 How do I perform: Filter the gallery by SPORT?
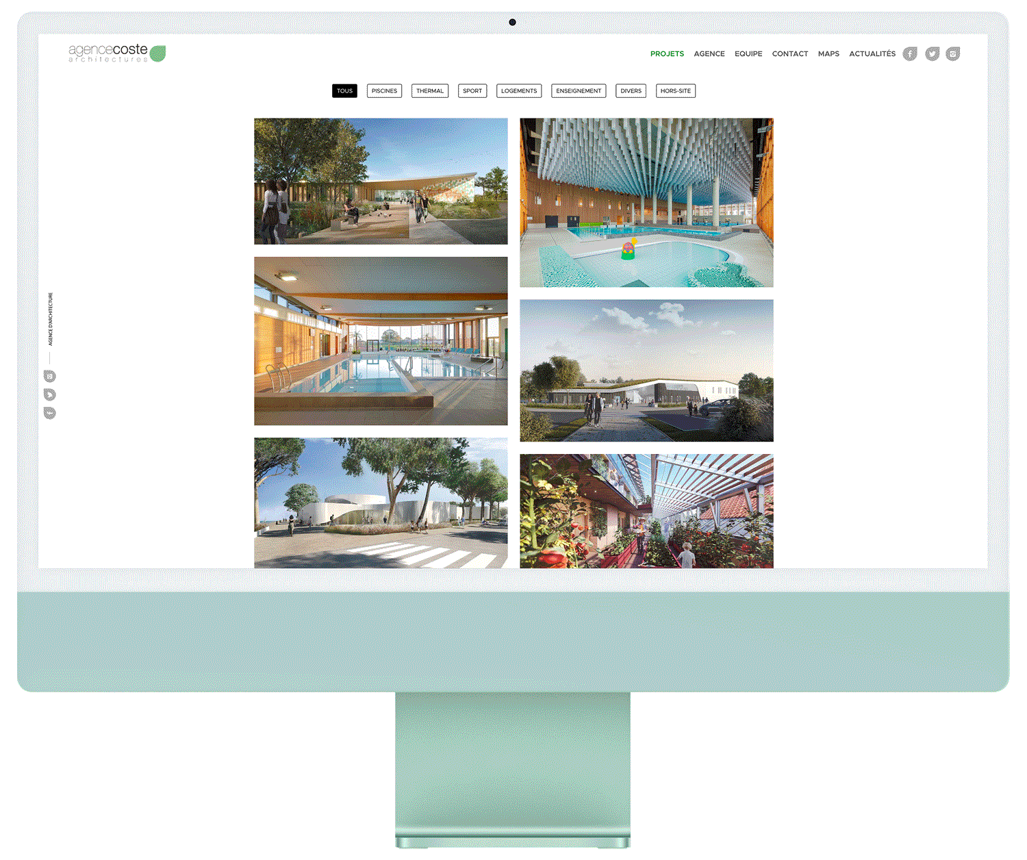coord(472,91)
